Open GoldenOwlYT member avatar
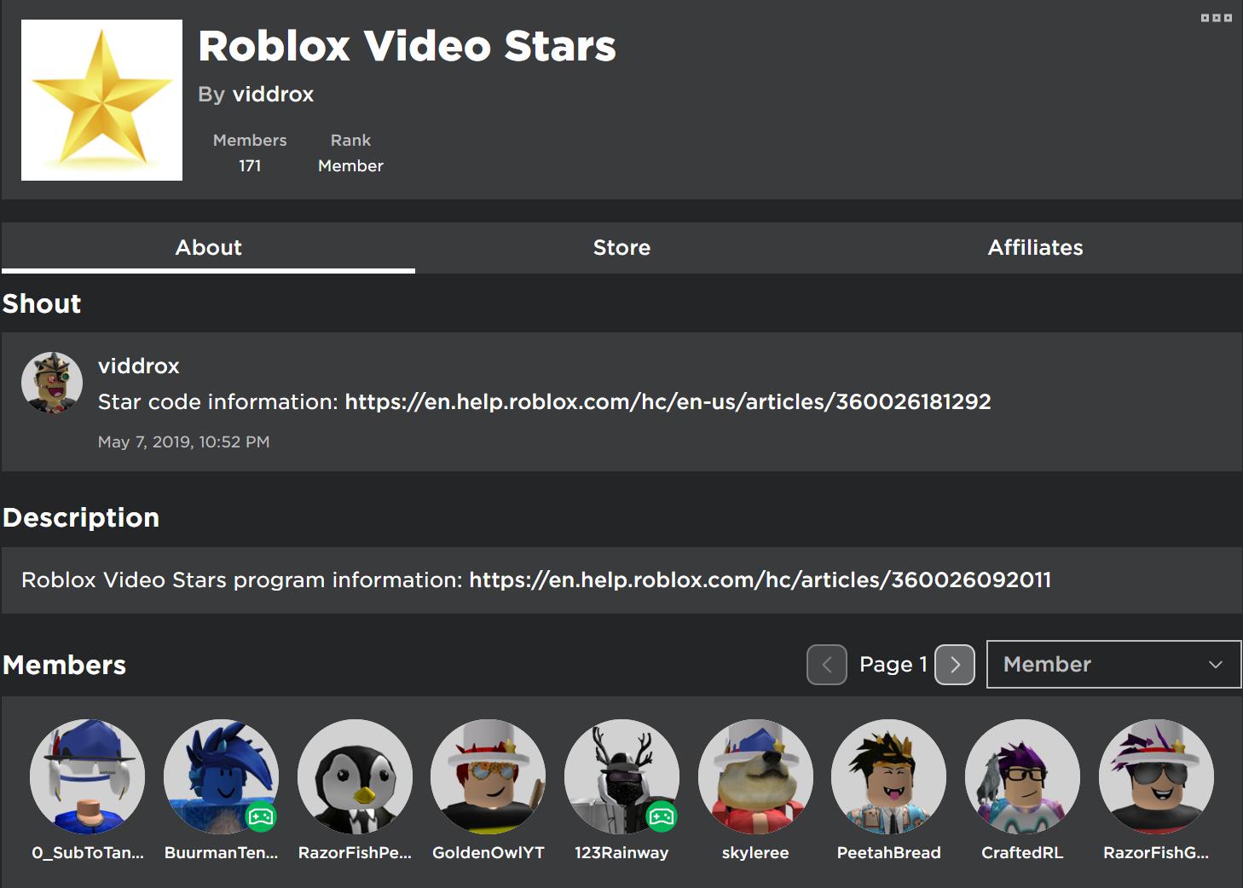Viewport: 1243px width, 888px height. 488,776
